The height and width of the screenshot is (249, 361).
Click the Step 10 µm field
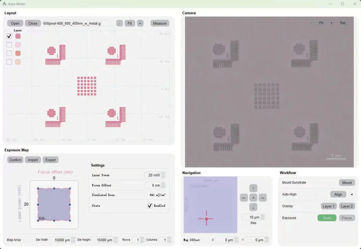click(x=251, y=217)
